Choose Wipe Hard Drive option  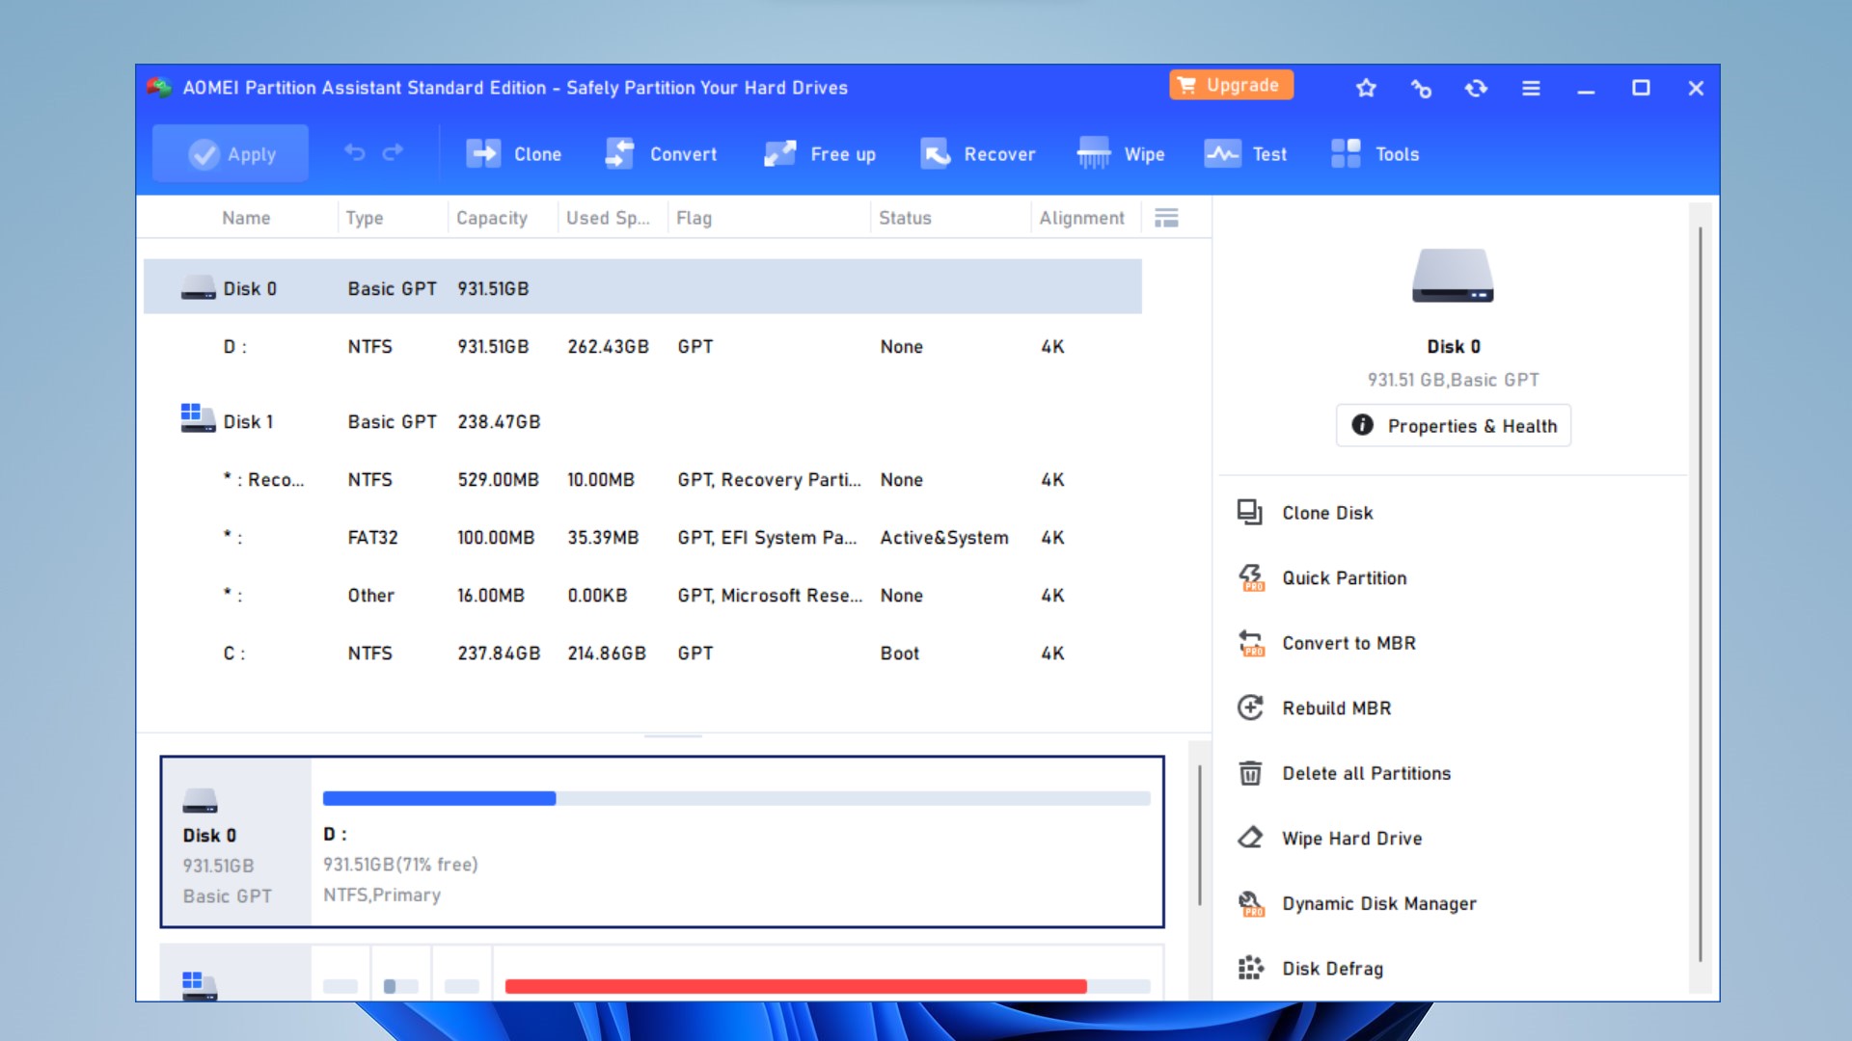(1350, 839)
